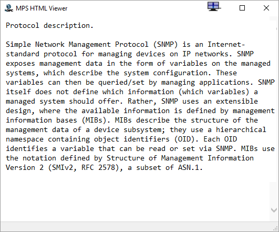Maximize the MPS HTML Viewer window
The image size is (279, 232).
click(x=242, y=8)
